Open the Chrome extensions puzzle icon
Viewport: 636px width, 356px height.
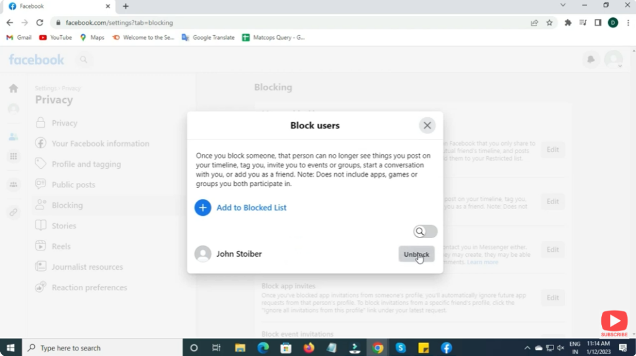pyautogui.click(x=568, y=22)
